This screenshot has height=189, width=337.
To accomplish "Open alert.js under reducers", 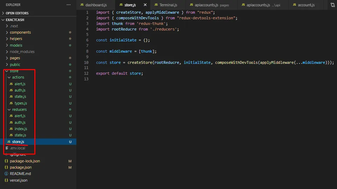I will tap(38, 116).
